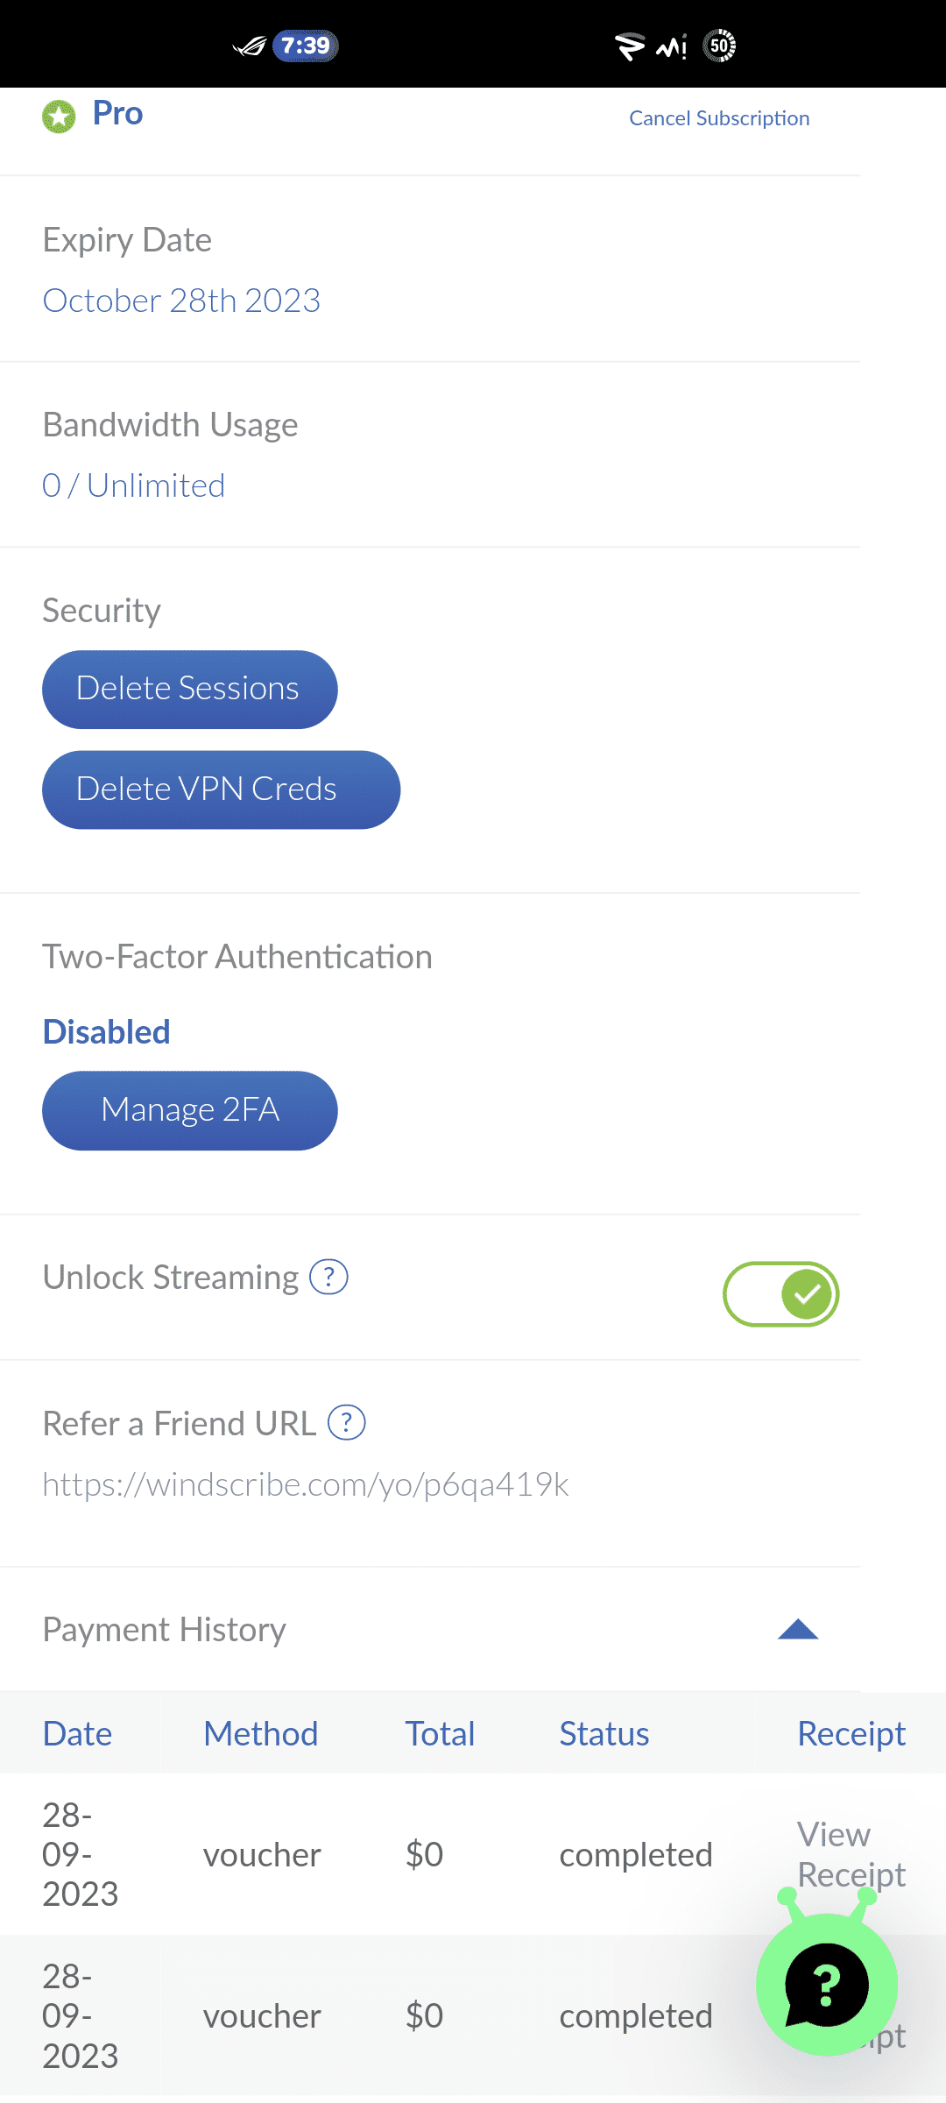Click the Date column header
The width and height of the screenshot is (946, 2103).
point(77,1733)
